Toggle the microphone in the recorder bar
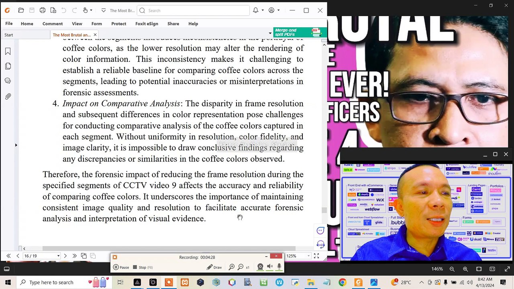The width and height of the screenshot is (514, 289). [x=279, y=267]
